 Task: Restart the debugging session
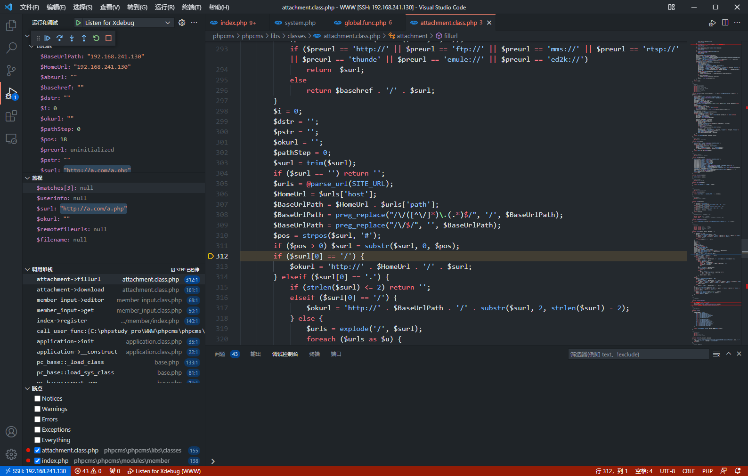tap(96, 38)
